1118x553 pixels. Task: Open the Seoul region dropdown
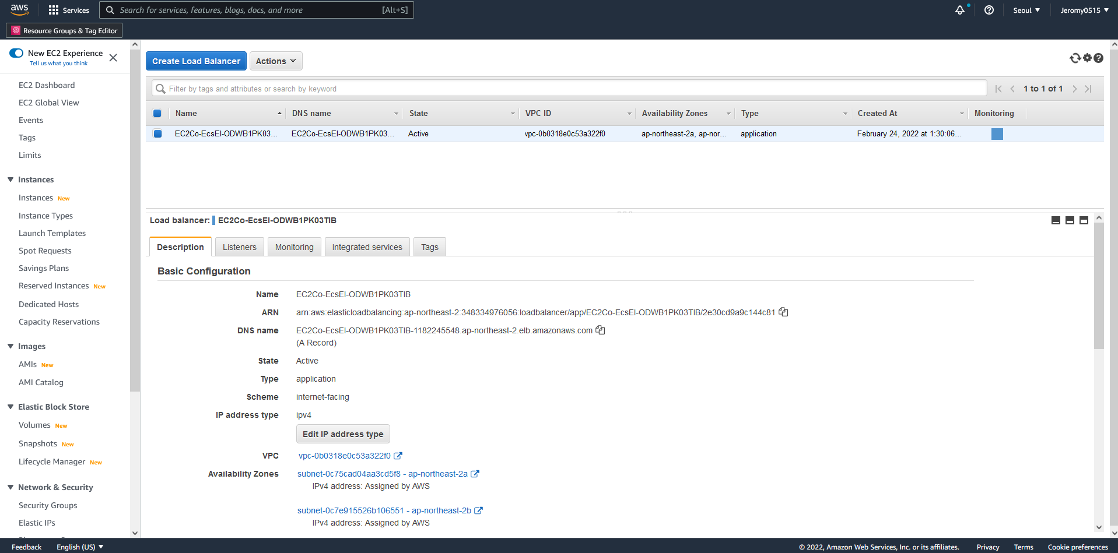point(1026,10)
